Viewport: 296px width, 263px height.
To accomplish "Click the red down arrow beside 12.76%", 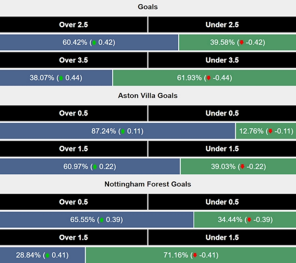I will (270, 131).
